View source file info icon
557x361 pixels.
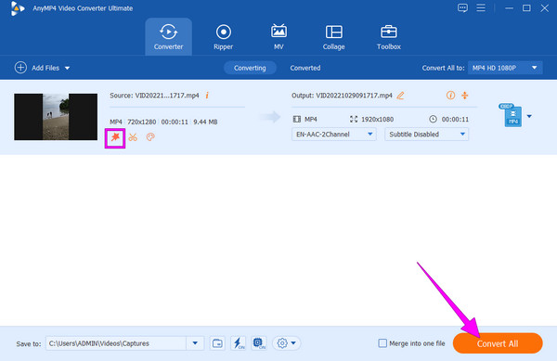click(x=207, y=96)
